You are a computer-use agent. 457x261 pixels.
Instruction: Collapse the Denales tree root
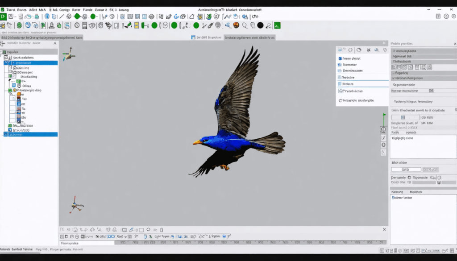click(x=1, y=52)
